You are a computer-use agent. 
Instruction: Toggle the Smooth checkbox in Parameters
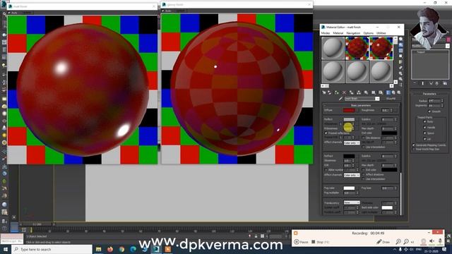[x=429, y=111]
